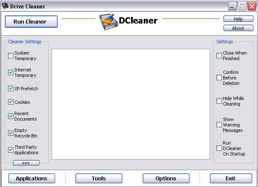
Task: Toggle XP Prefetch checkbox
Action: [11, 89]
